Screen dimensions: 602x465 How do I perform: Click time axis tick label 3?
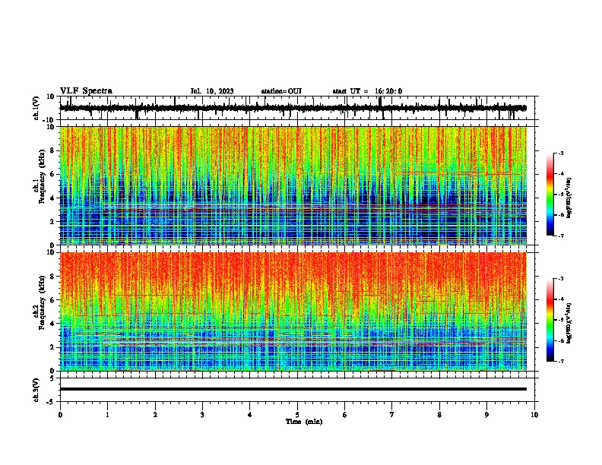click(x=202, y=415)
